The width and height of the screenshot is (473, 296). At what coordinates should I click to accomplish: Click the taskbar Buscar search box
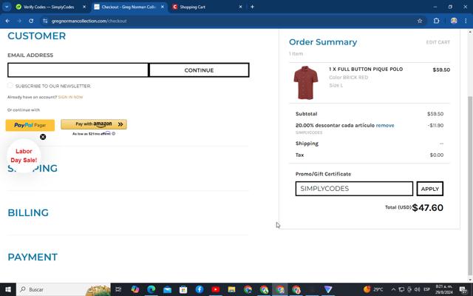64,289
